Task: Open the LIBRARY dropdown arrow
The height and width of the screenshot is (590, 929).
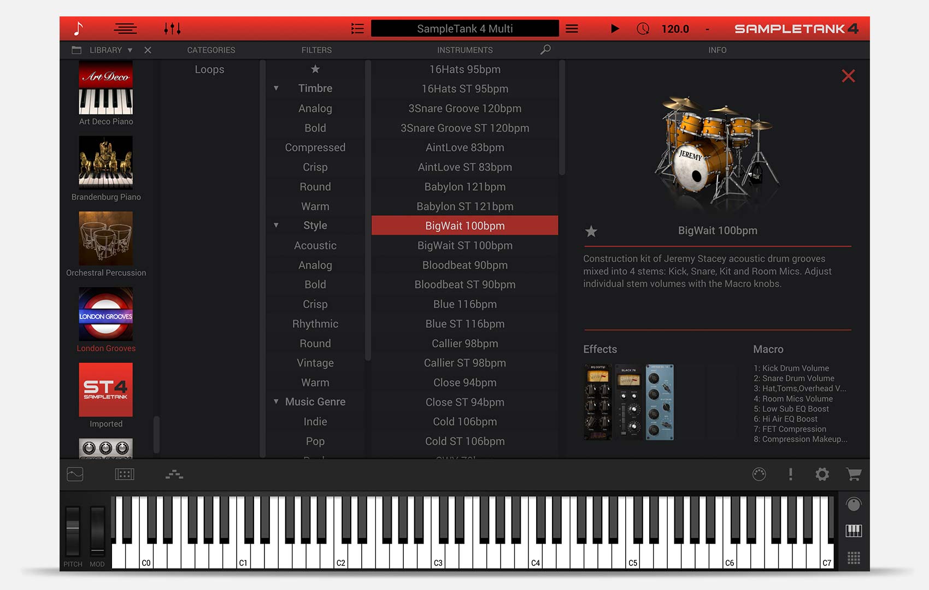Action: (x=130, y=50)
